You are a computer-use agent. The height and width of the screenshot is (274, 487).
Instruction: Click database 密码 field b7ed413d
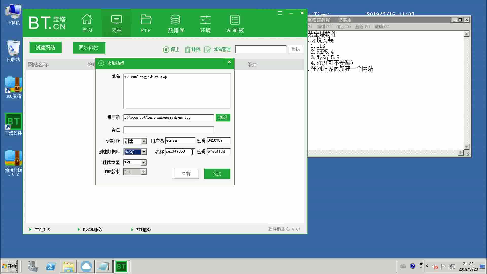[219, 152]
